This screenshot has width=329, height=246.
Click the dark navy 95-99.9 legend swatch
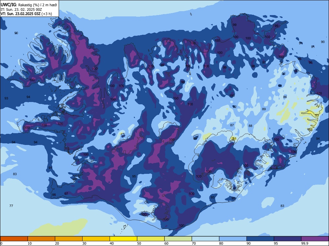coord(288,239)
